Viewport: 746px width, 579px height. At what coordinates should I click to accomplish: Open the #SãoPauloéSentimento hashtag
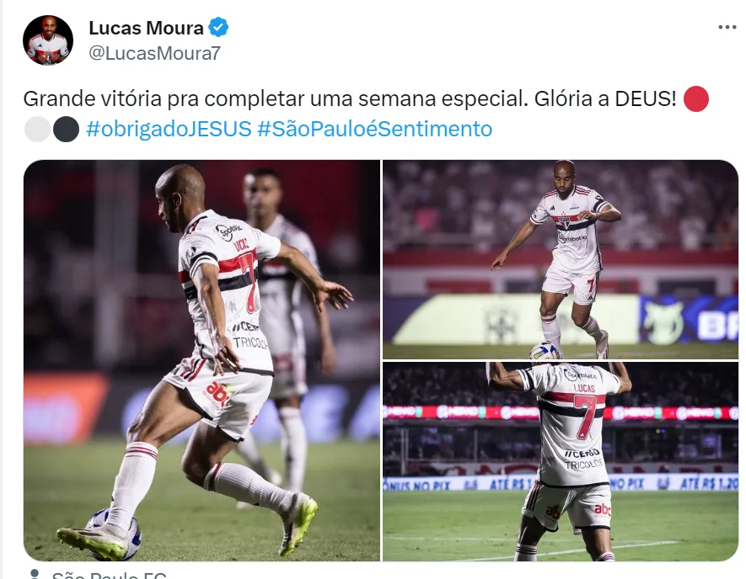click(374, 129)
